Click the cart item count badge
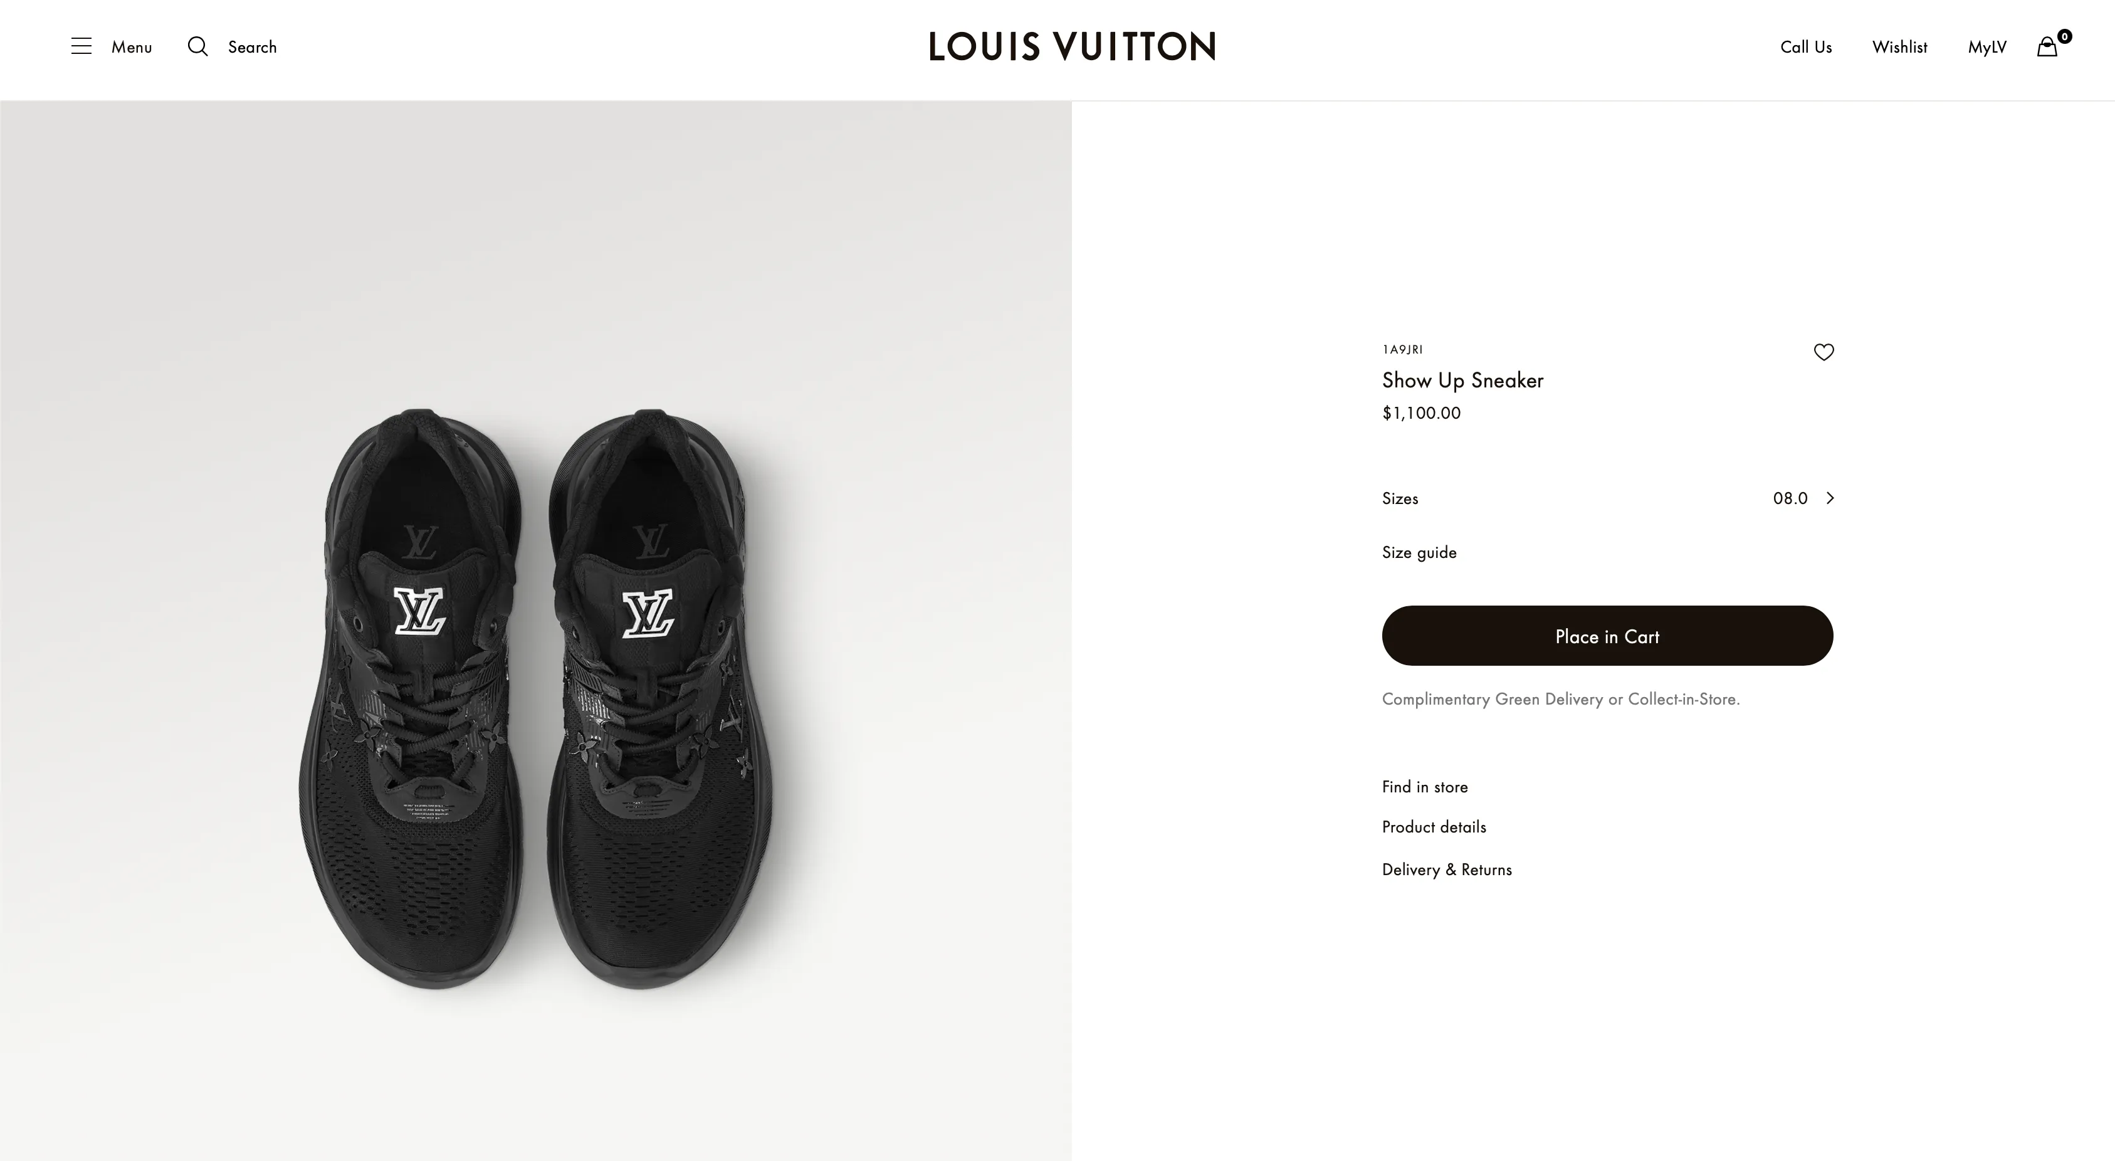Image resolution: width=2115 pixels, height=1161 pixels. point(2064,36)
